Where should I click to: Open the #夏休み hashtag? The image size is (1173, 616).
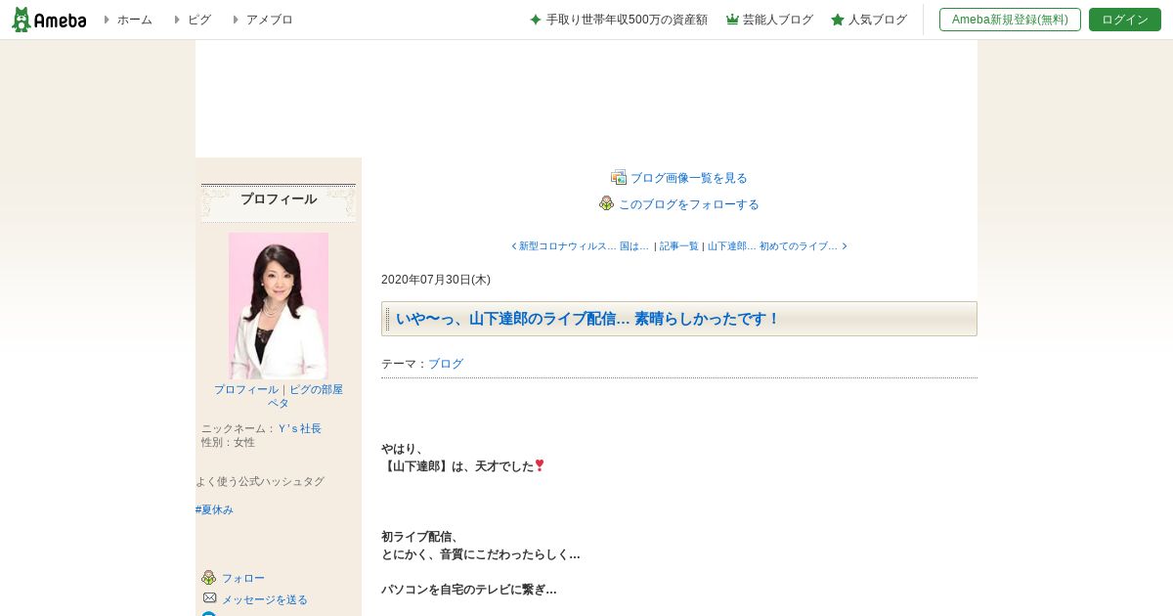pyautogui.click(x=214, y=509)
